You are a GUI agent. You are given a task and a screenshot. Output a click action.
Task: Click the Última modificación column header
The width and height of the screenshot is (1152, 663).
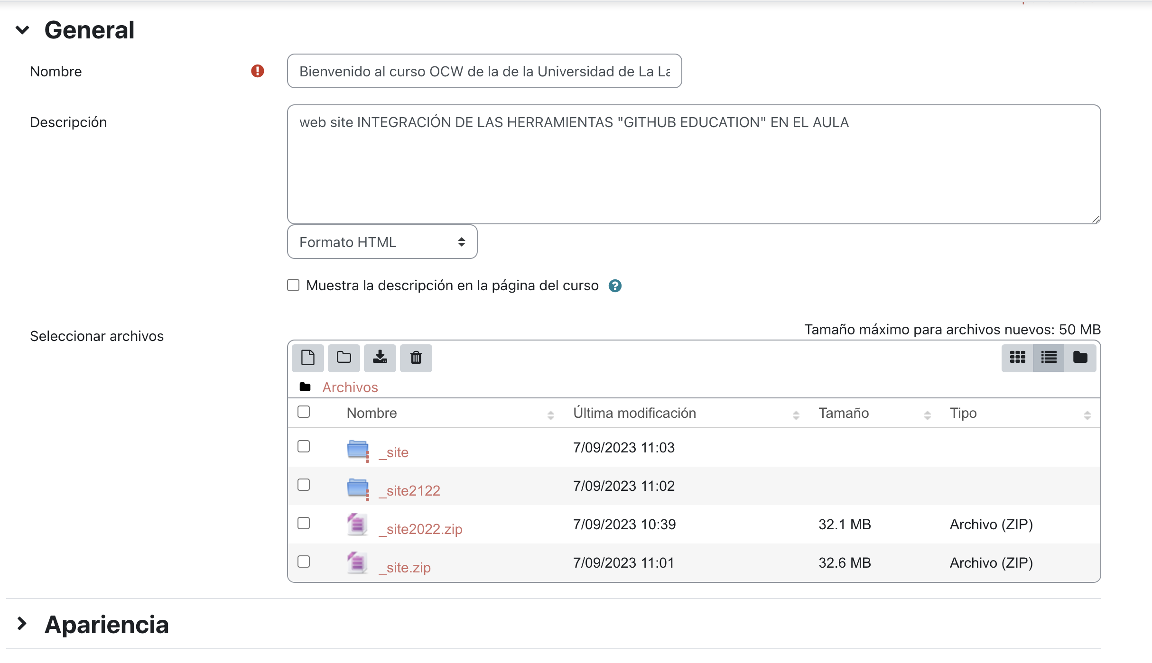[x=634, y=413]
